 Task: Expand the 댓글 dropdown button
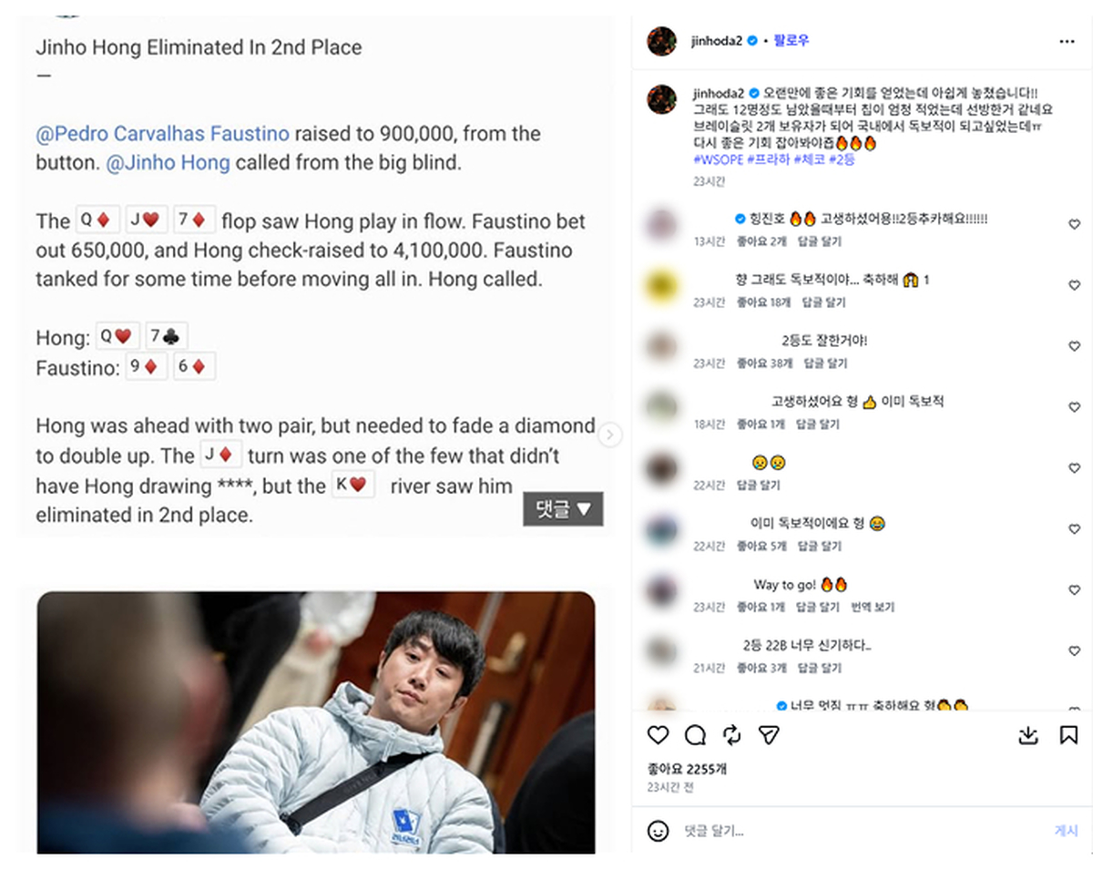(x=563, y=509)
